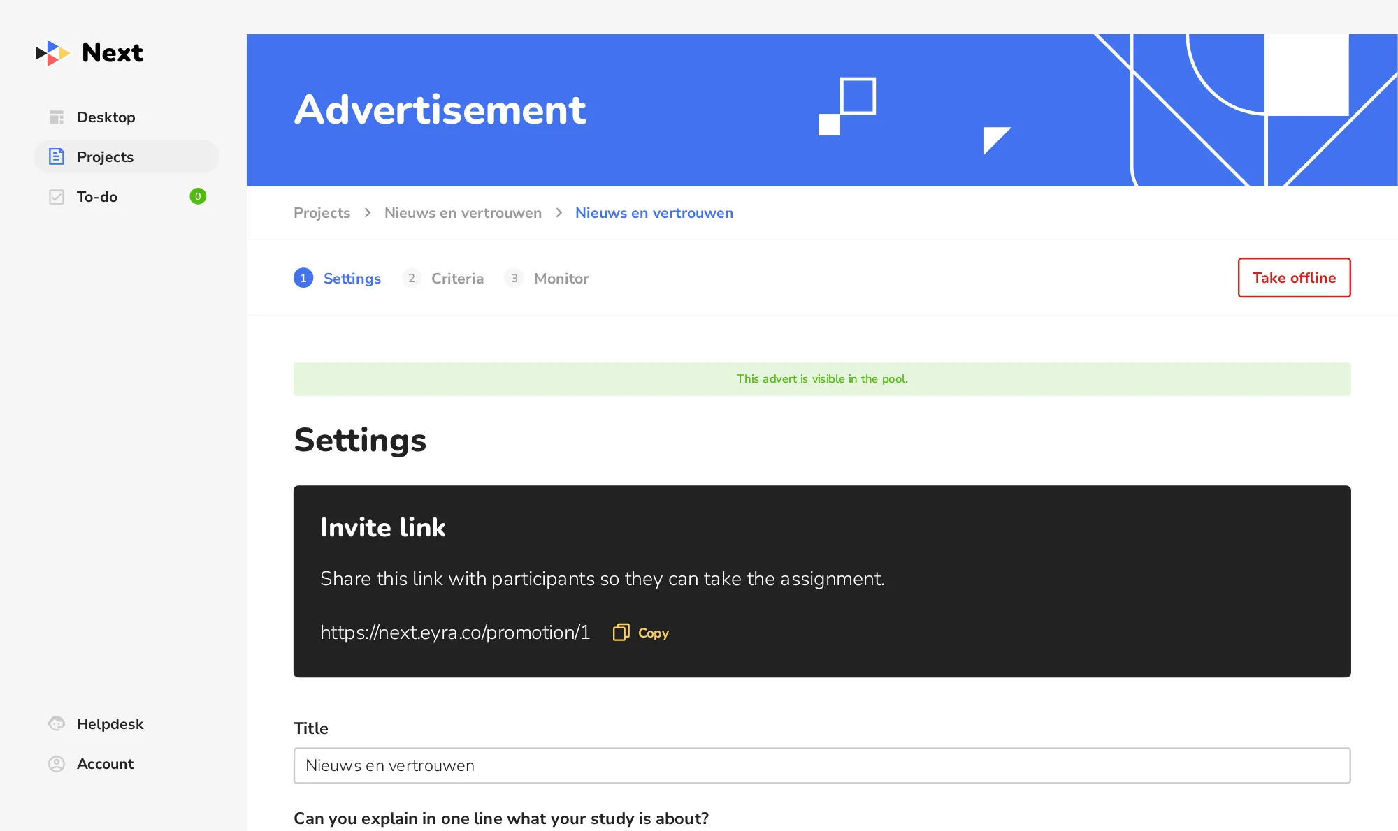The image size is (1398, 831).
Task: Click the Next logo icon
Action: pyautogui.click(x=53, y=53)
